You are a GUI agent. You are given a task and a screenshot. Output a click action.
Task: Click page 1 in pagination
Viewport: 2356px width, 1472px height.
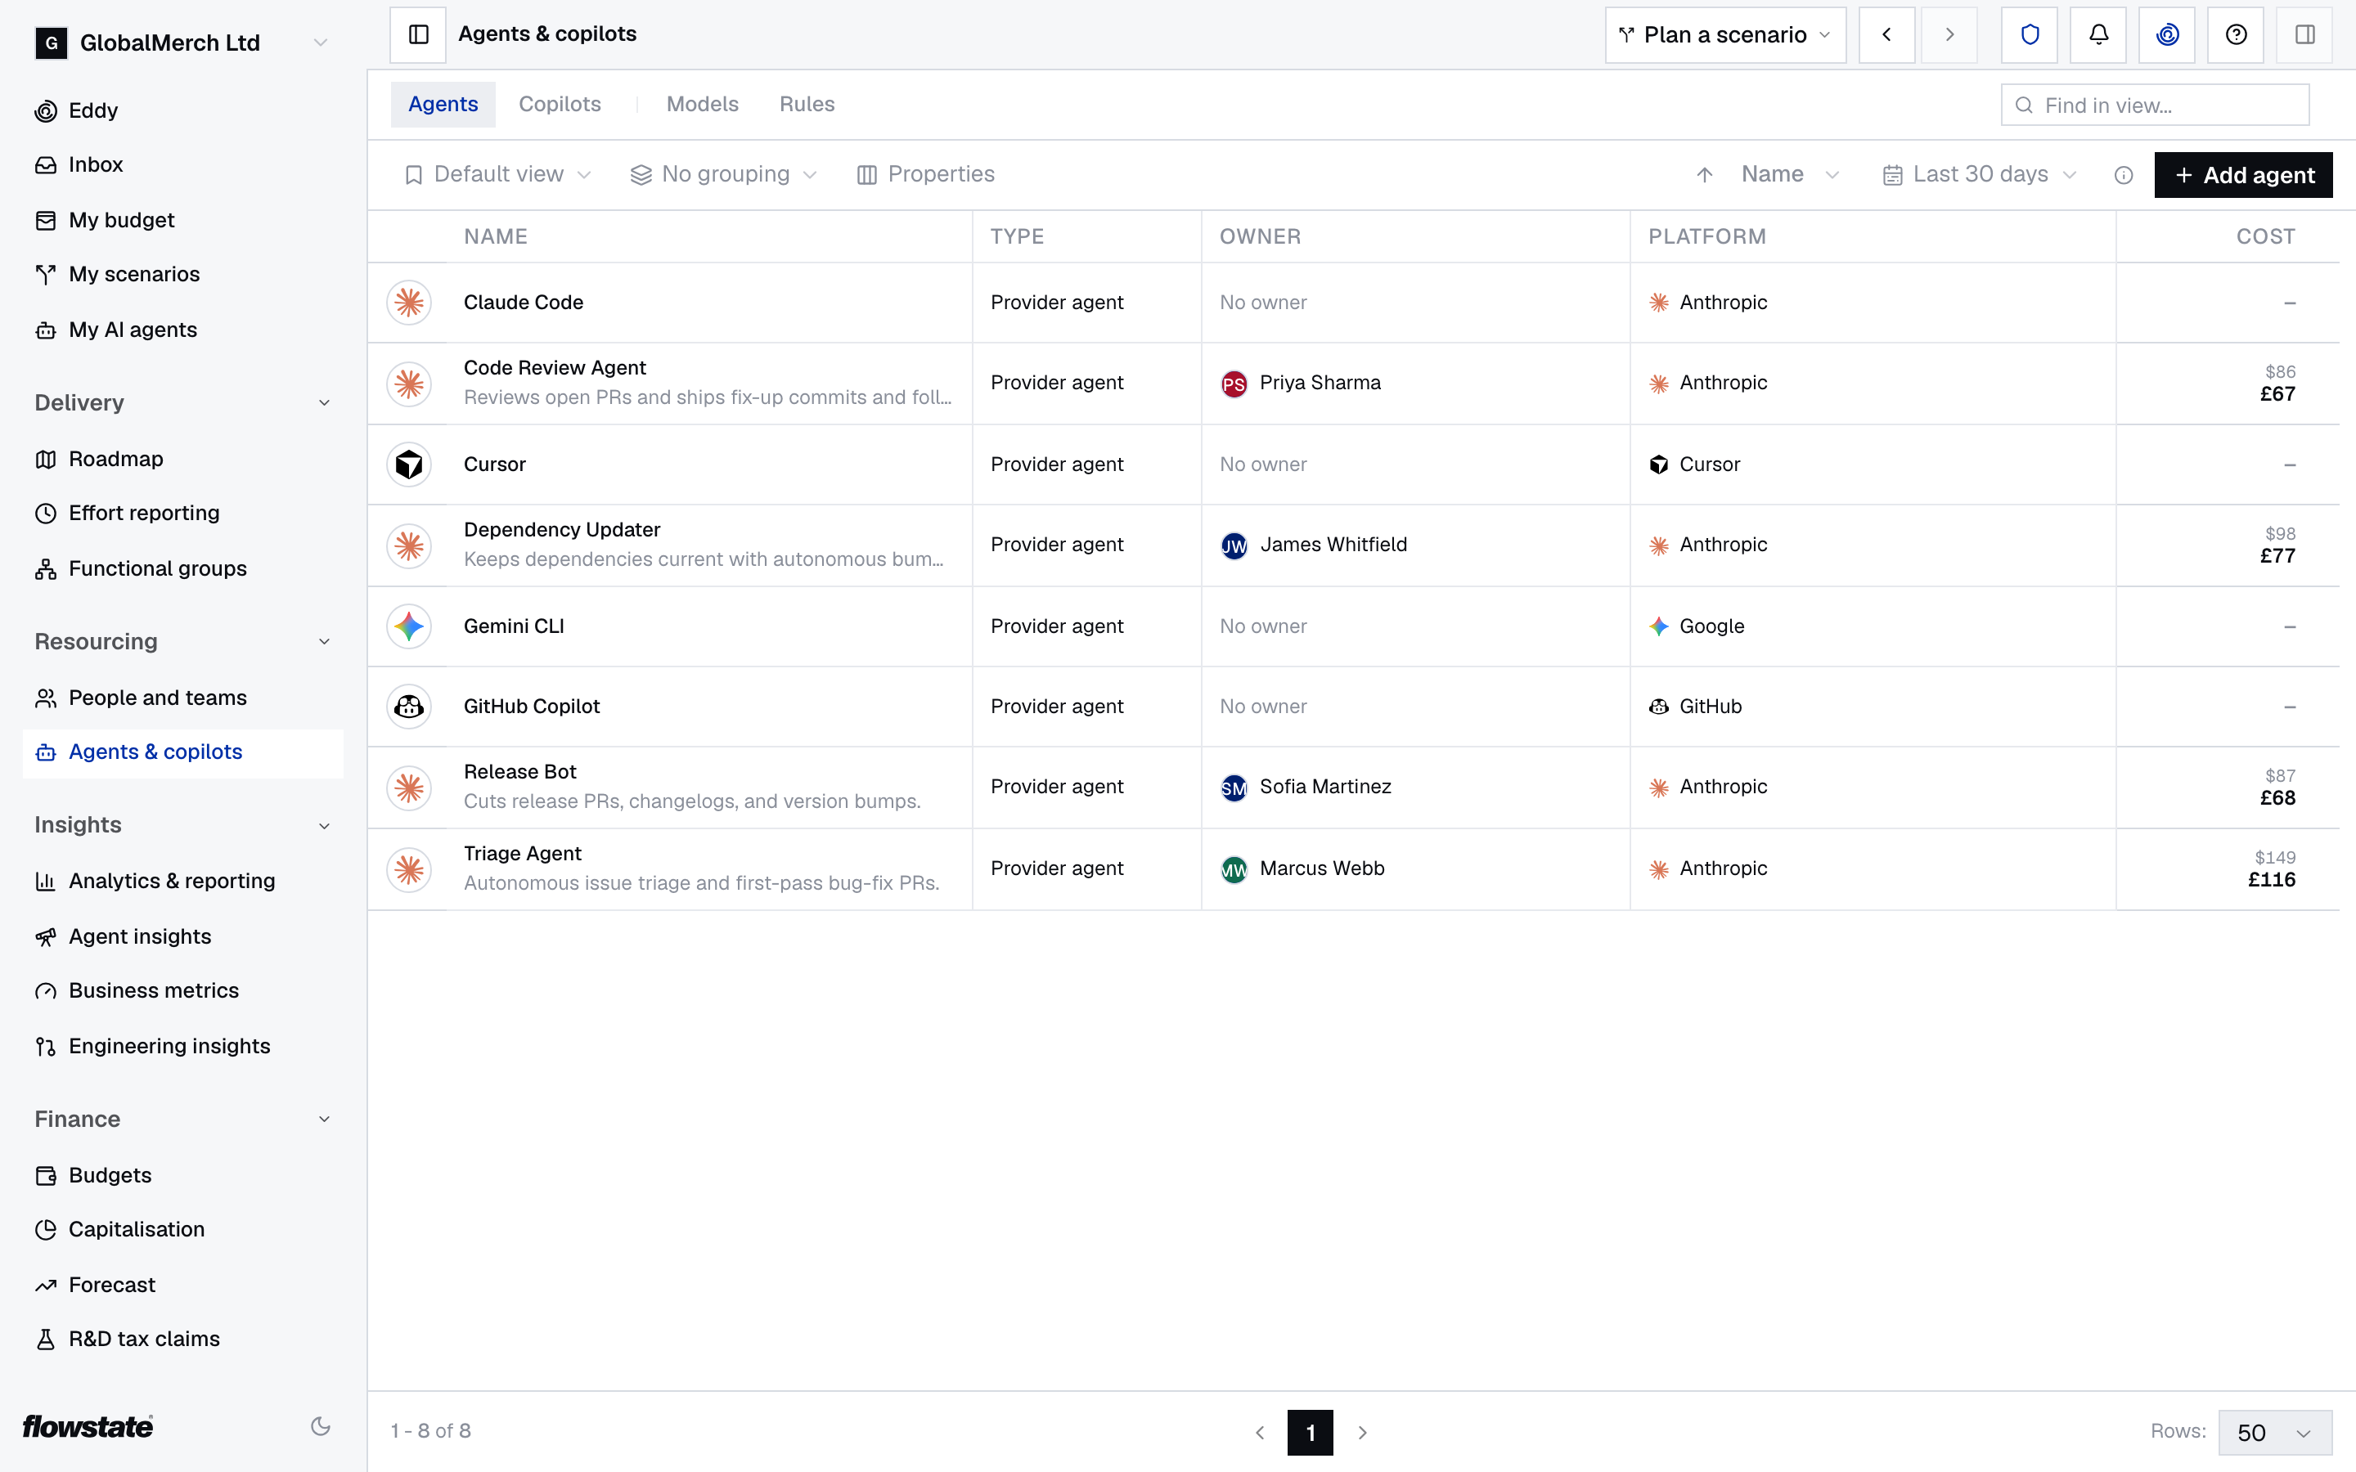click(x=1311, y=1432)
